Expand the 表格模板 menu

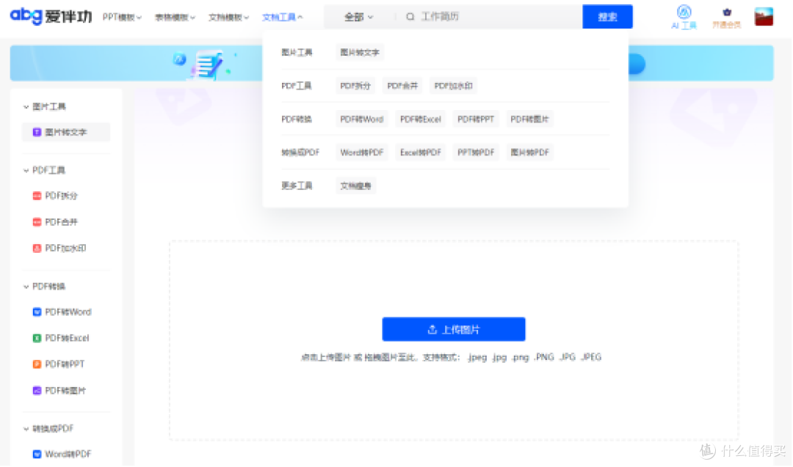[x=175, y=17]
